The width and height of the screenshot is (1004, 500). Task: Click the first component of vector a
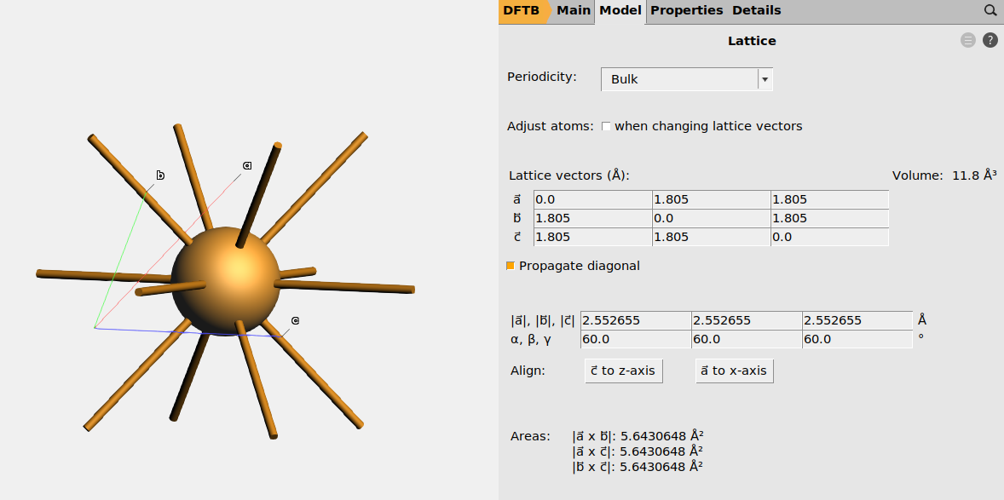[x=592, y=199]
